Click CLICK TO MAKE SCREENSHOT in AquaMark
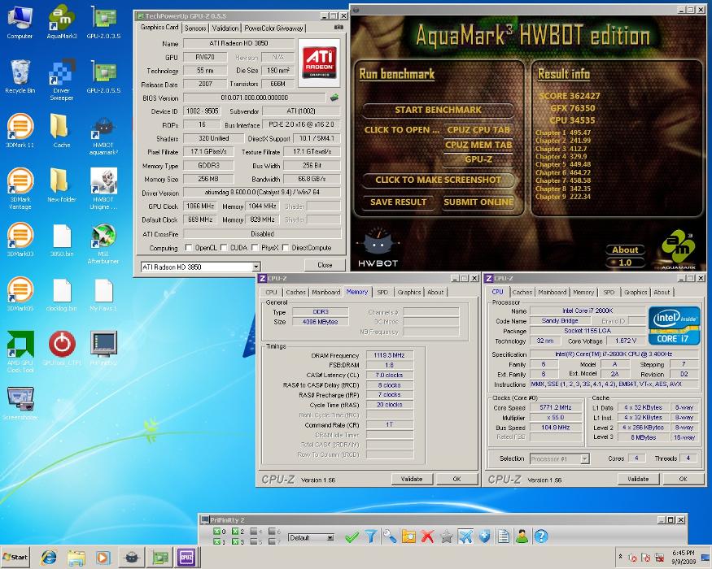The image size is (712, 569). [439, 180]
